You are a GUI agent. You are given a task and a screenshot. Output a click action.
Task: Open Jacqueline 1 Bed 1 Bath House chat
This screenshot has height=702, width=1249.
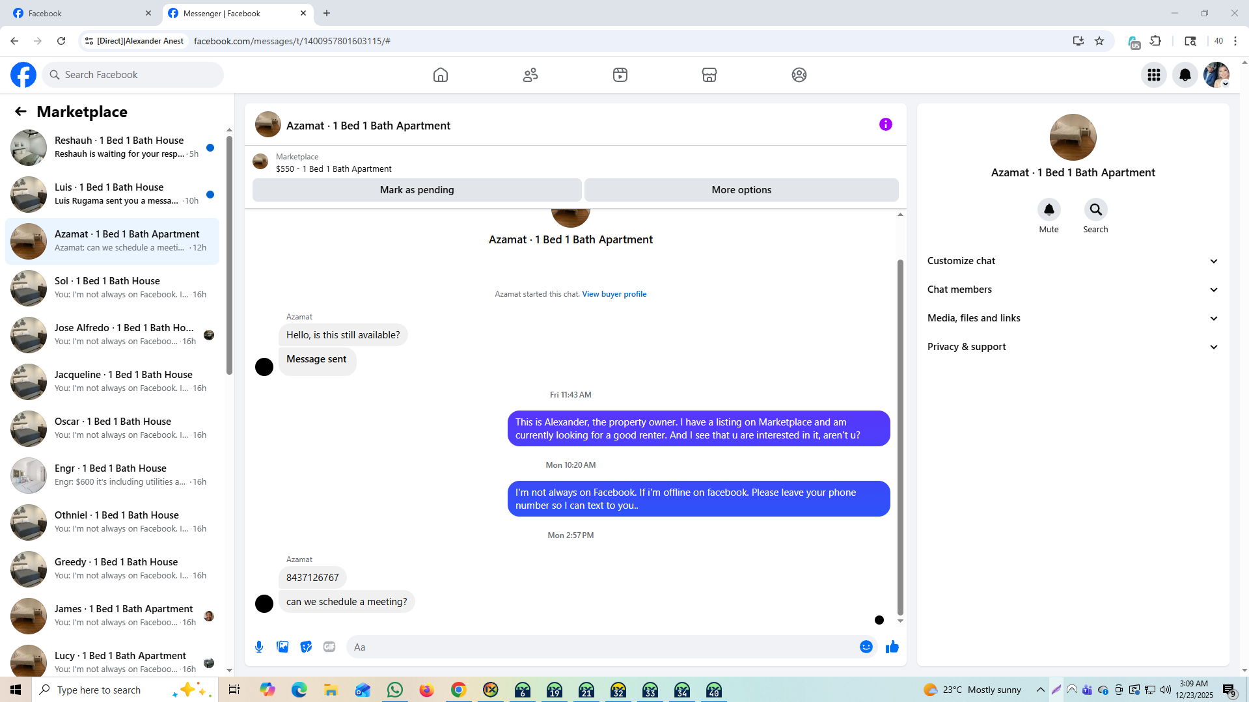pyautogui.click(x=113, y=381)
